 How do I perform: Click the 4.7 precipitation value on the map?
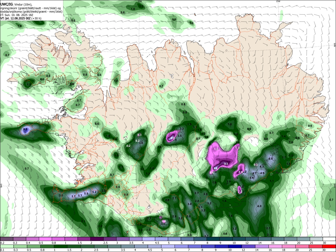pyautogui.click(x=254, y=173)
